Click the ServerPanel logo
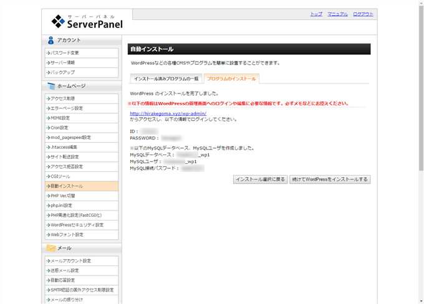The width and height of the screenshot is (424, 304). [87, 22]
